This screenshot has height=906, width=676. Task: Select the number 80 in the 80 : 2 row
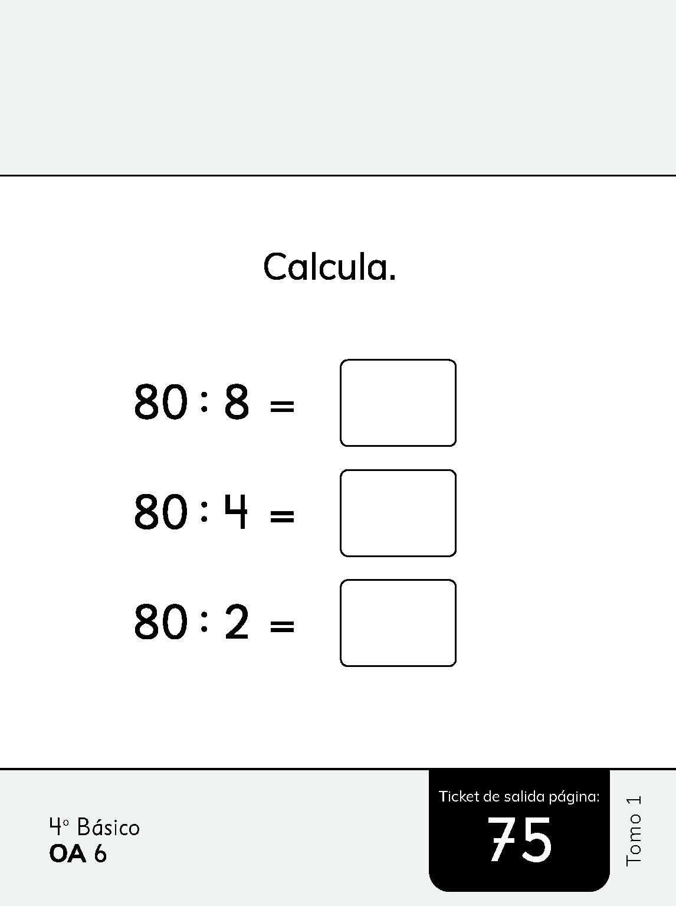point(161,623)
